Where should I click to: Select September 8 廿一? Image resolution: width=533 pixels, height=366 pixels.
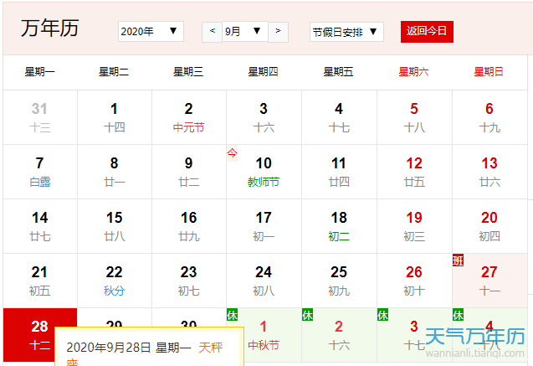[115, 172]
